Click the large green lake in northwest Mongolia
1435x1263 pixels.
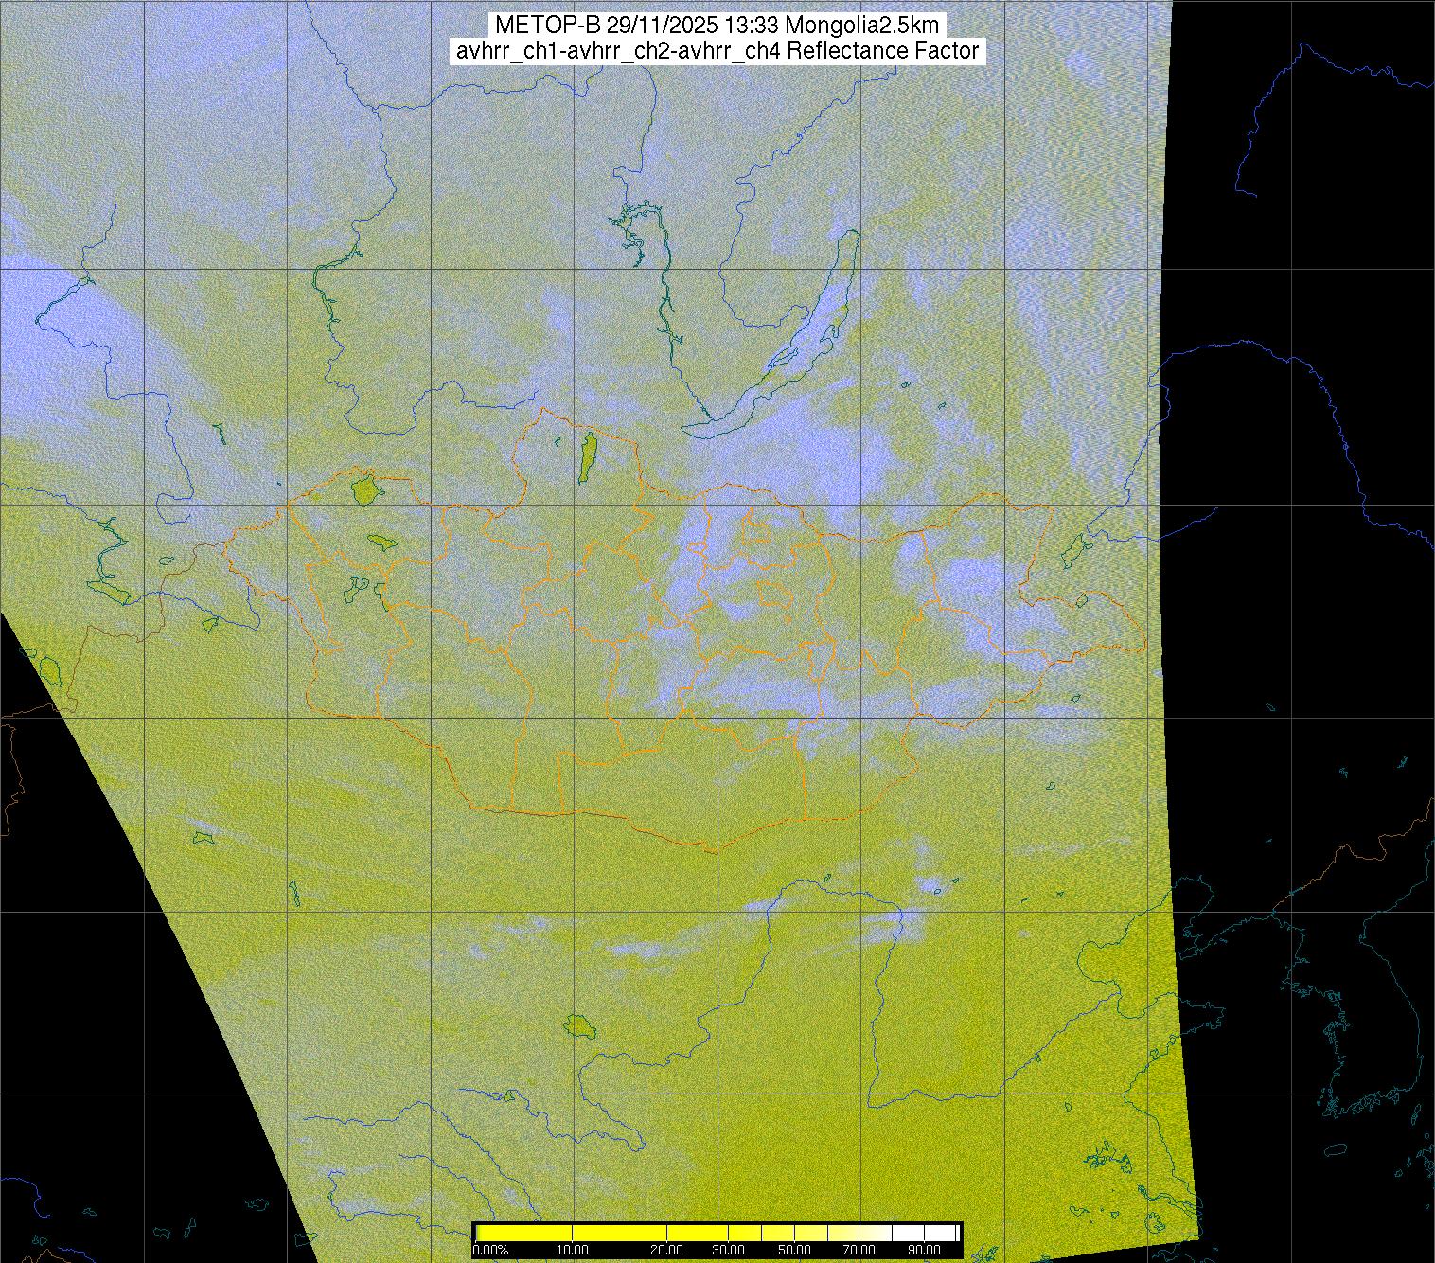364,490
